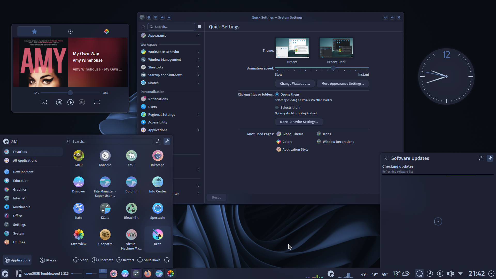Select Favorites category in launcher
This screenshot has width=496, height=279.
click(33, 152)
